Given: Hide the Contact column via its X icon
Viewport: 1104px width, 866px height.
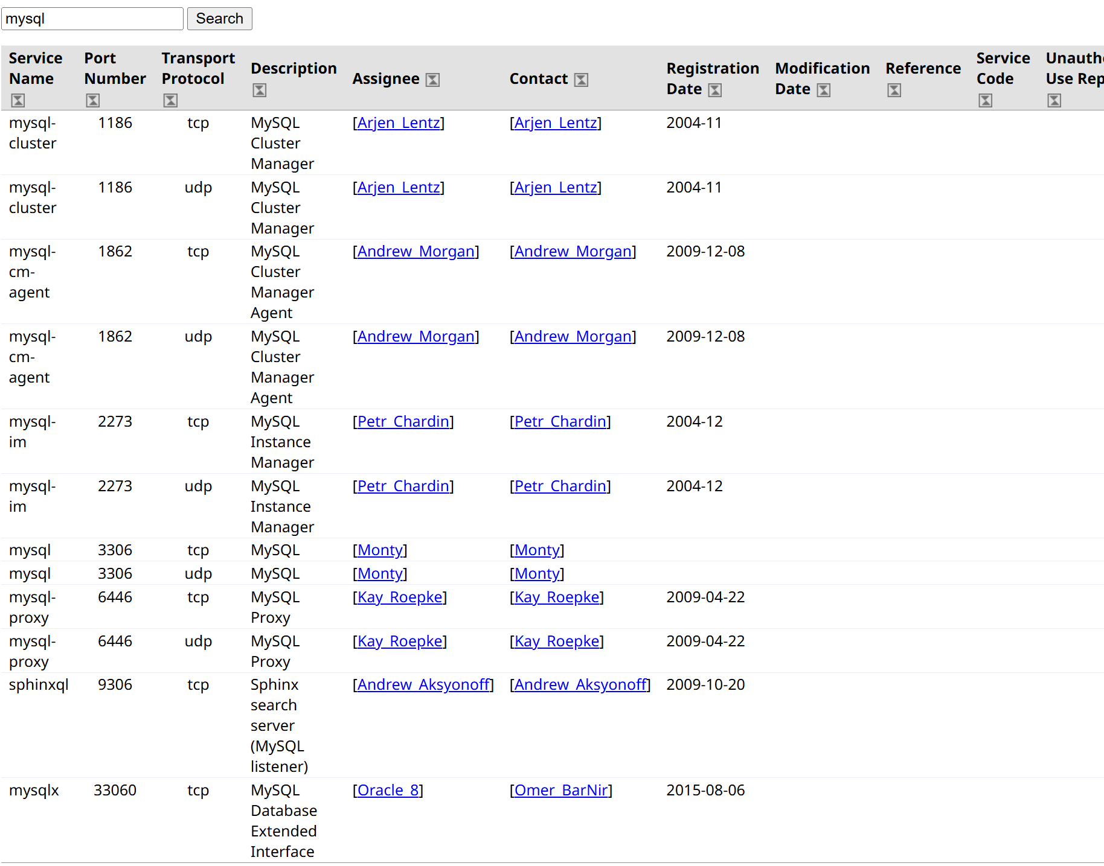Looking at the screenshot, I should pyautogui.click(x=581, y=80).
